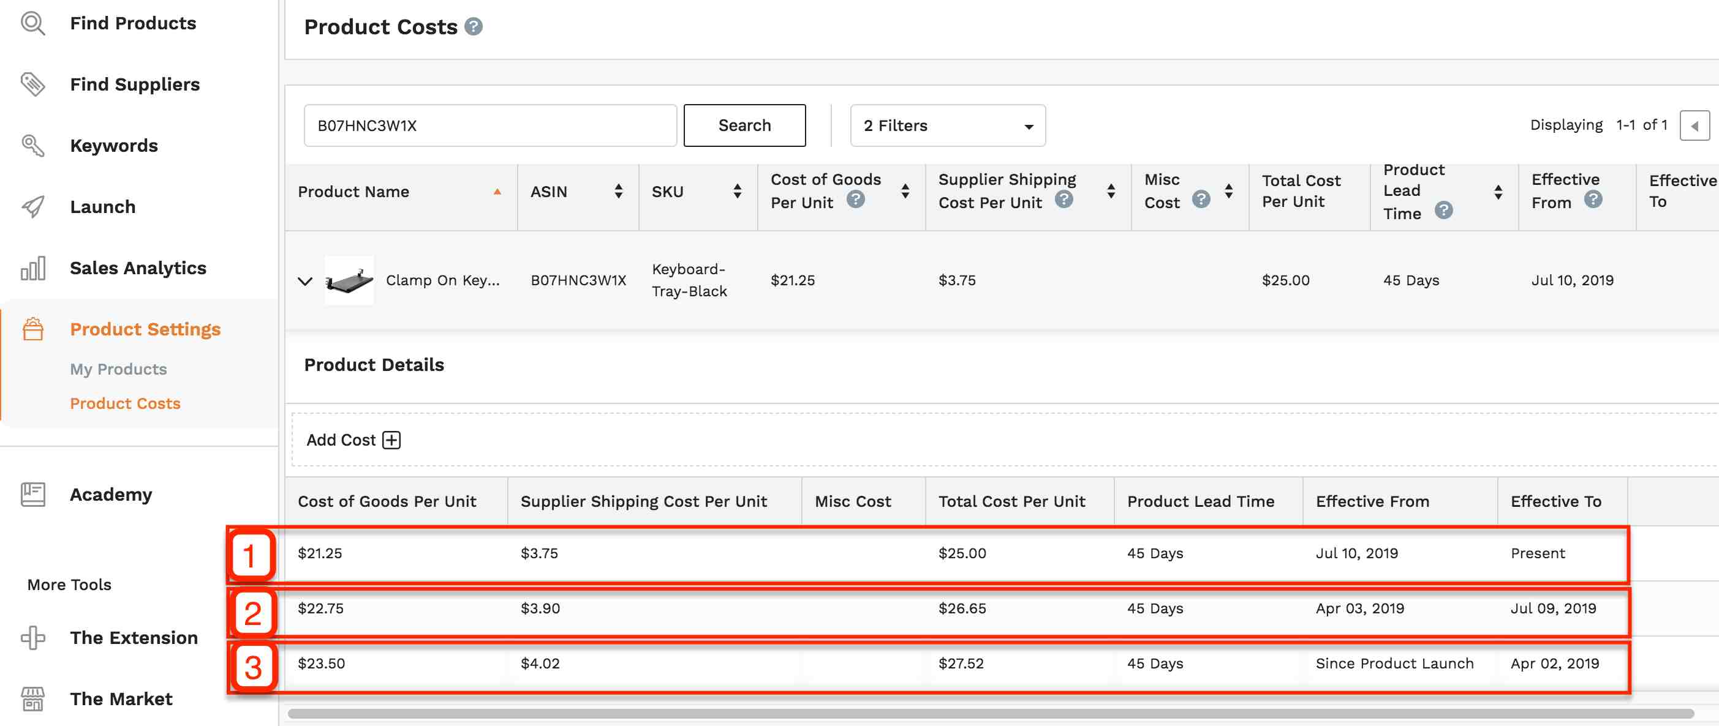Screen dimensions: 1719x726
Task: Open help icon for Effective From column
Action: (1593, 200)
